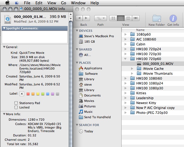Switch to column view
Viewport: 184px width, 147px height.
tap(128, 18)
